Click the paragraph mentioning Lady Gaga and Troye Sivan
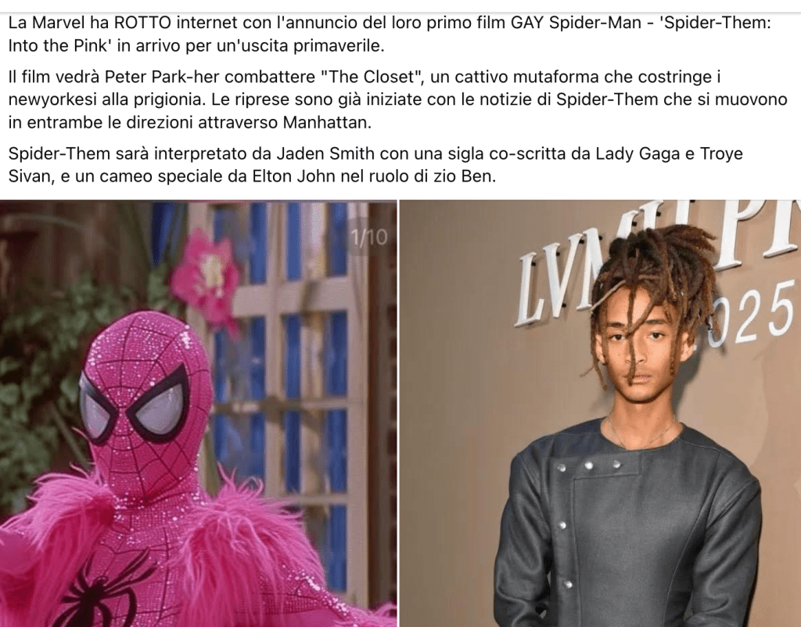 click(375, 164)
